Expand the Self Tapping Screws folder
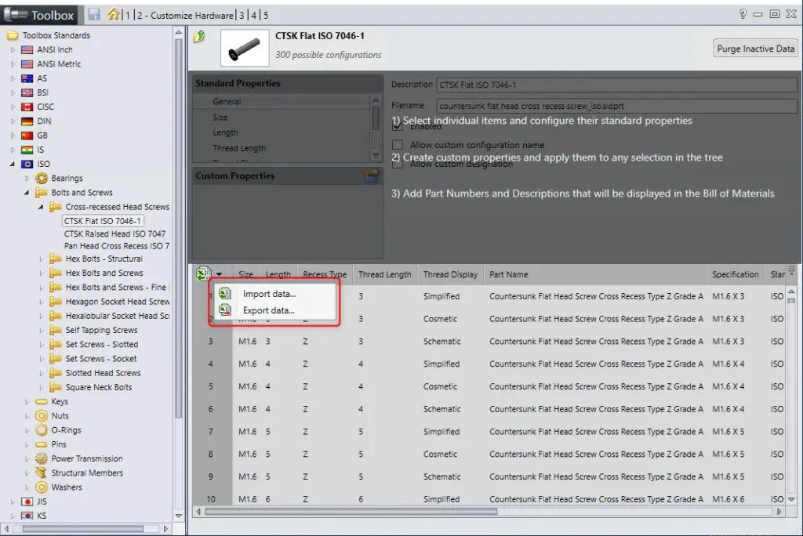Viewport: 803px width, 536px height. [42, 330]
